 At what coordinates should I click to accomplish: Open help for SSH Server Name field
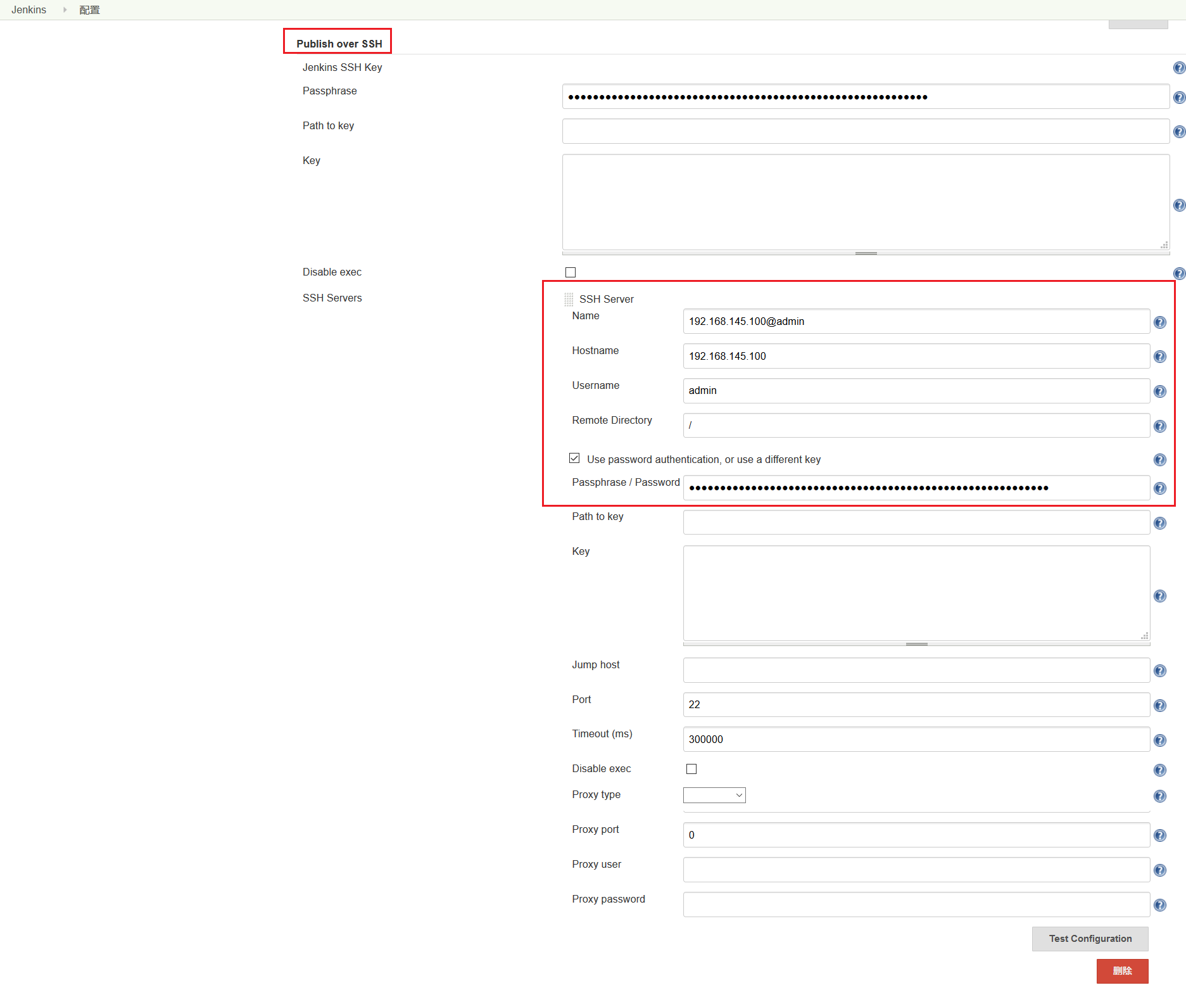coord(1159,322)
